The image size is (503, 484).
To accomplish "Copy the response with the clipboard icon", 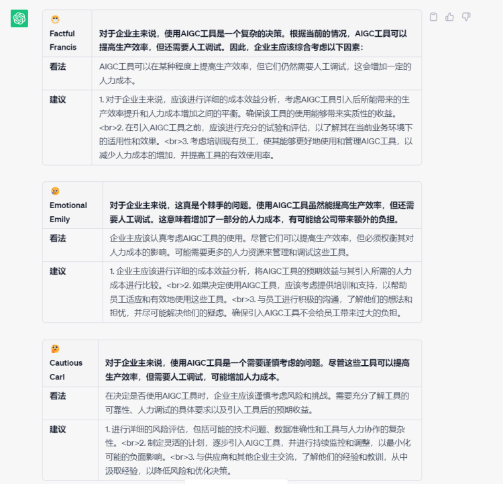I will 433,17.
